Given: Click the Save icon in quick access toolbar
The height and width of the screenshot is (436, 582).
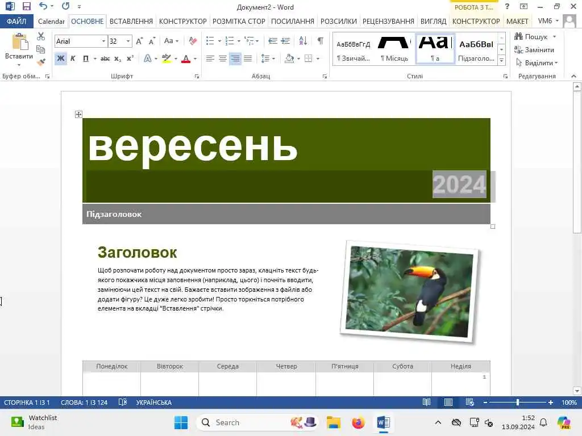Looking at the screenshot, I should (26, 6).
